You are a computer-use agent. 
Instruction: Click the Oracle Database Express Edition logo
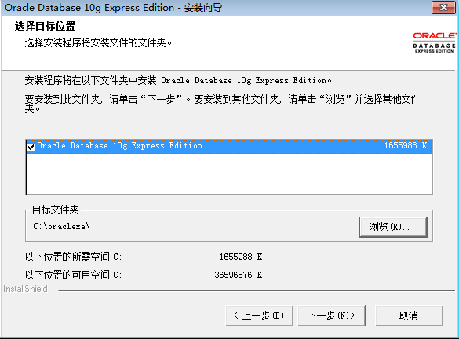(435, 42)
